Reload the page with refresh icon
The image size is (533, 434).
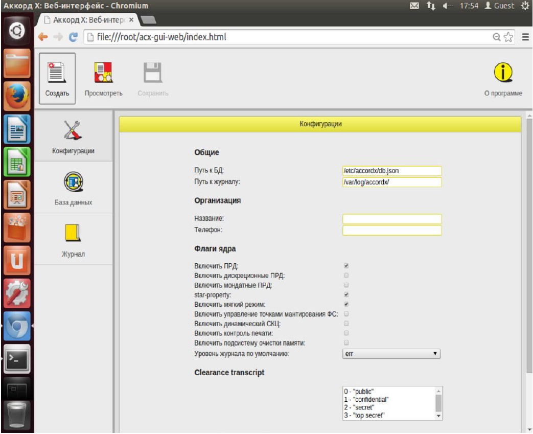(x=73, y=37)
